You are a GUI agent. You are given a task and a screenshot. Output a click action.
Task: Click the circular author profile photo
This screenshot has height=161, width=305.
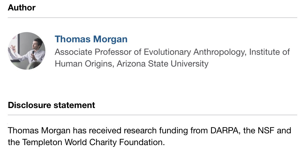(27, 51)
